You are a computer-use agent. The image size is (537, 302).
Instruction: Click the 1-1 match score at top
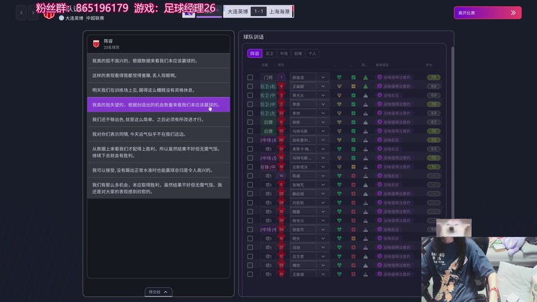(258, 11)
